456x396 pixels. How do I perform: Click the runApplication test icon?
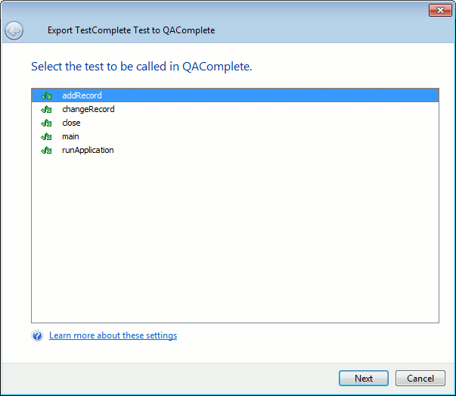pos(46,150)
